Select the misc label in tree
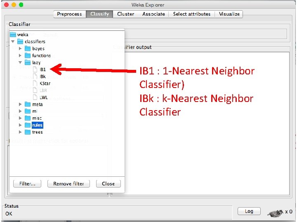Image resolution: width=297 pixels, height=222 pixels. pyautogui.click(x=37, y=118)
